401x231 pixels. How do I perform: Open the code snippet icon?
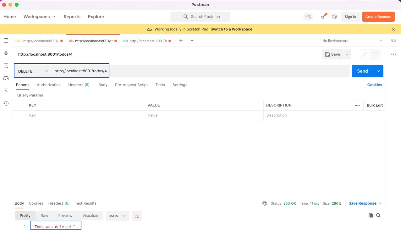click(393, 54)
